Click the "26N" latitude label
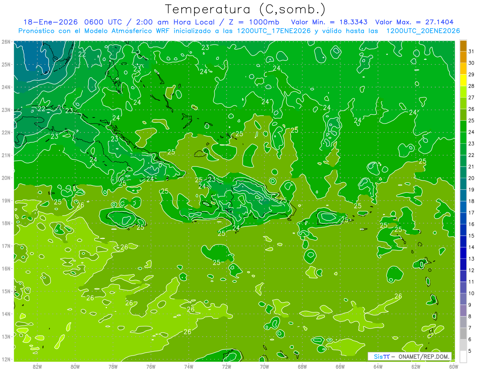 point(6,42)
